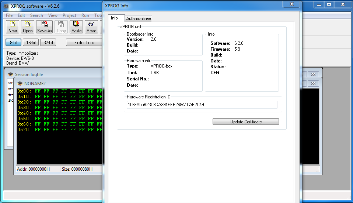Click the 'Device: EWS-3' label
The height and width of the screenshot is (203, 353).
coord(20,58)
